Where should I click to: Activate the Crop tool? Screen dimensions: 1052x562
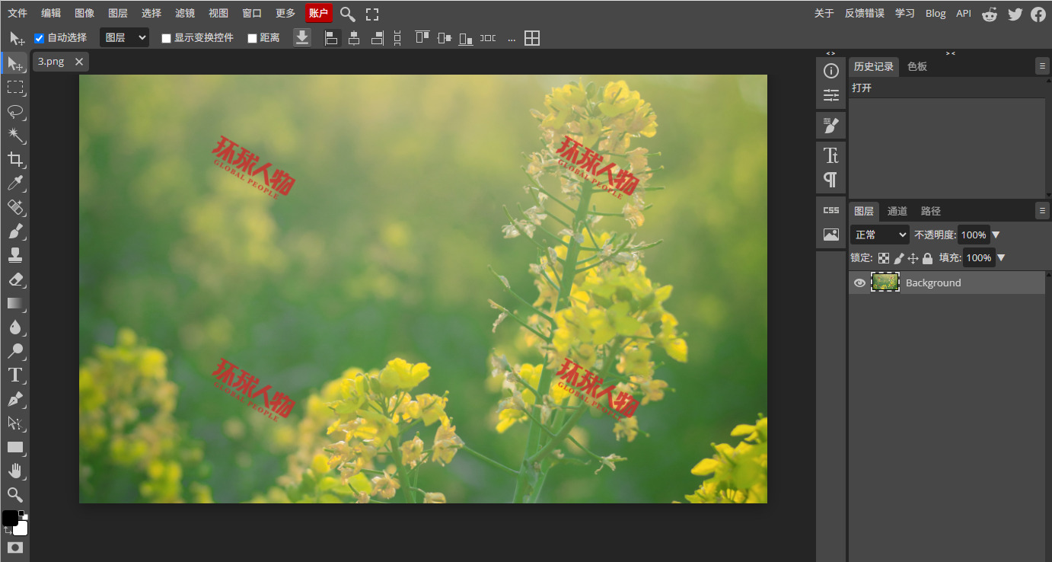[x=15, y=159]
